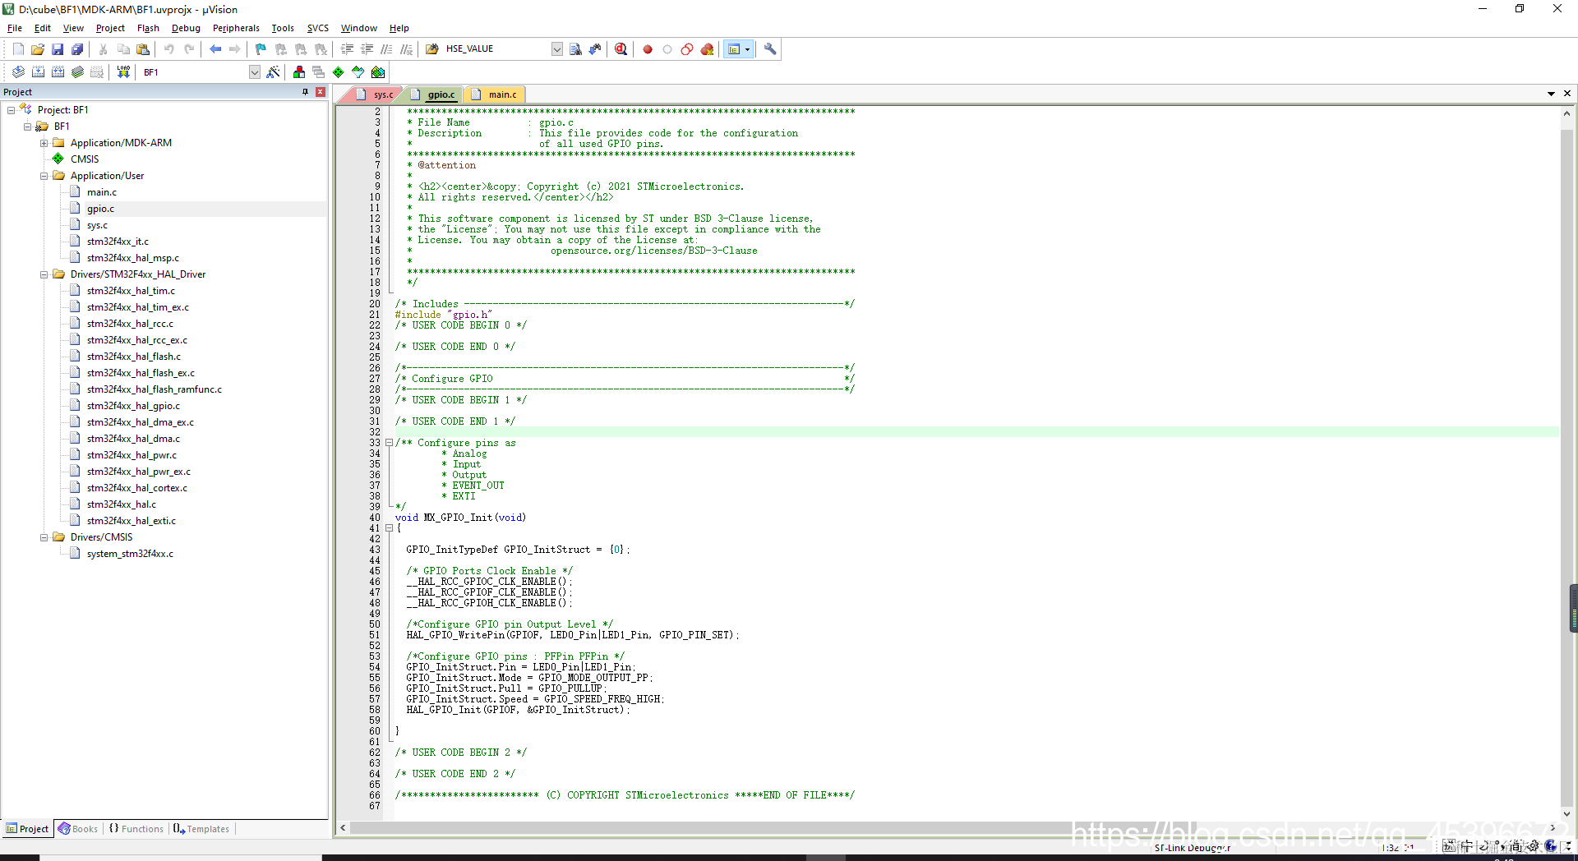Open the editor tab list dropdown
This screenshot has width=1578, height=861.
click(x=1551, y=94)
